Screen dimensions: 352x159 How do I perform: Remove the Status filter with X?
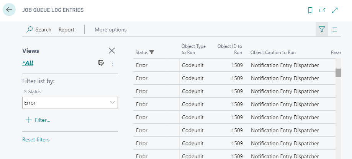pos(25,92)
